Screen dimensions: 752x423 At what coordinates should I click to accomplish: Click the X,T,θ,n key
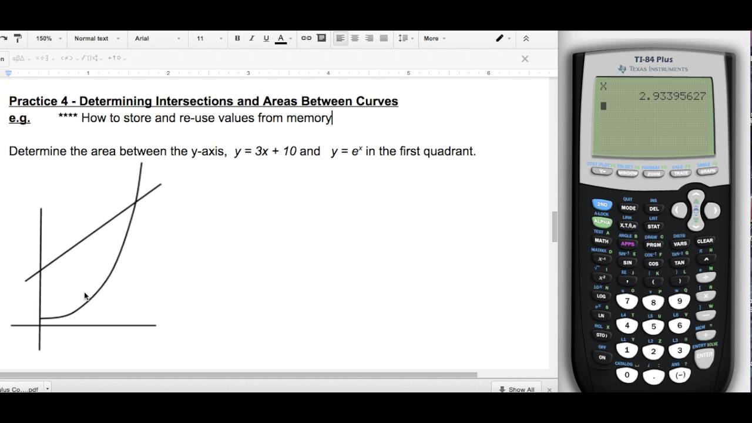tap(628, 226)
